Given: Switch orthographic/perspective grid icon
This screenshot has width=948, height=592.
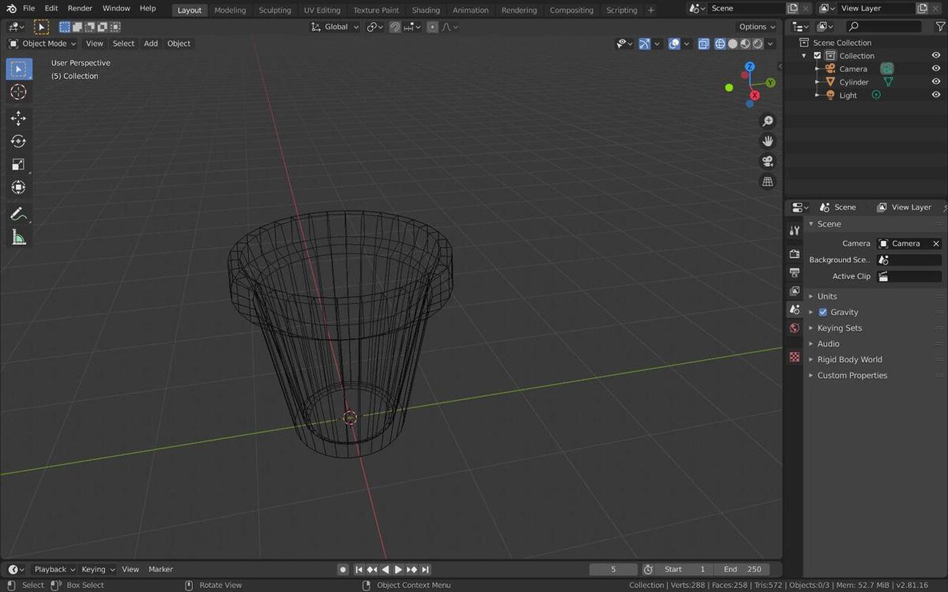Looking at the screenshot, I should pos(767,182).
